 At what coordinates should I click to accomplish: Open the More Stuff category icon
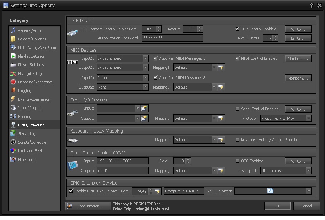(13, 159)
